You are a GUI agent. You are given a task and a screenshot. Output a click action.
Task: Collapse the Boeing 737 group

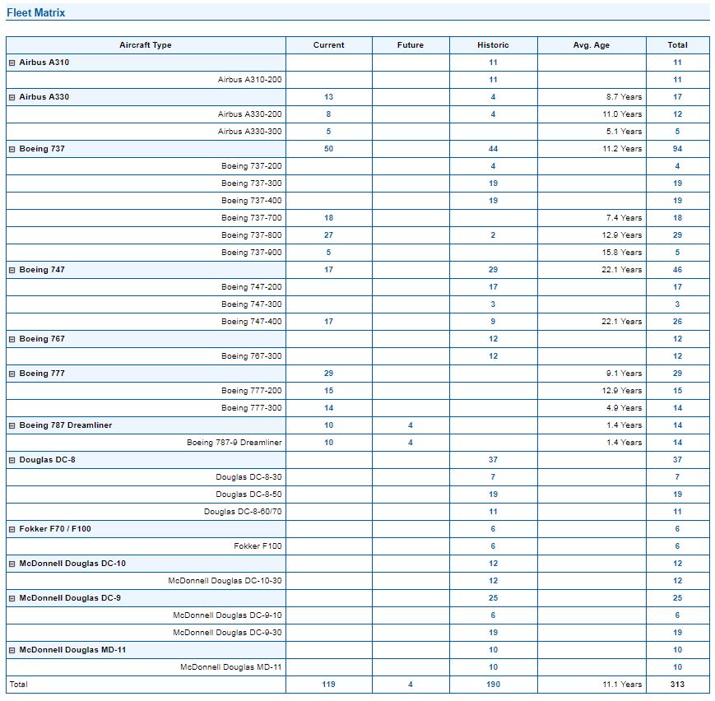point(12,149)
